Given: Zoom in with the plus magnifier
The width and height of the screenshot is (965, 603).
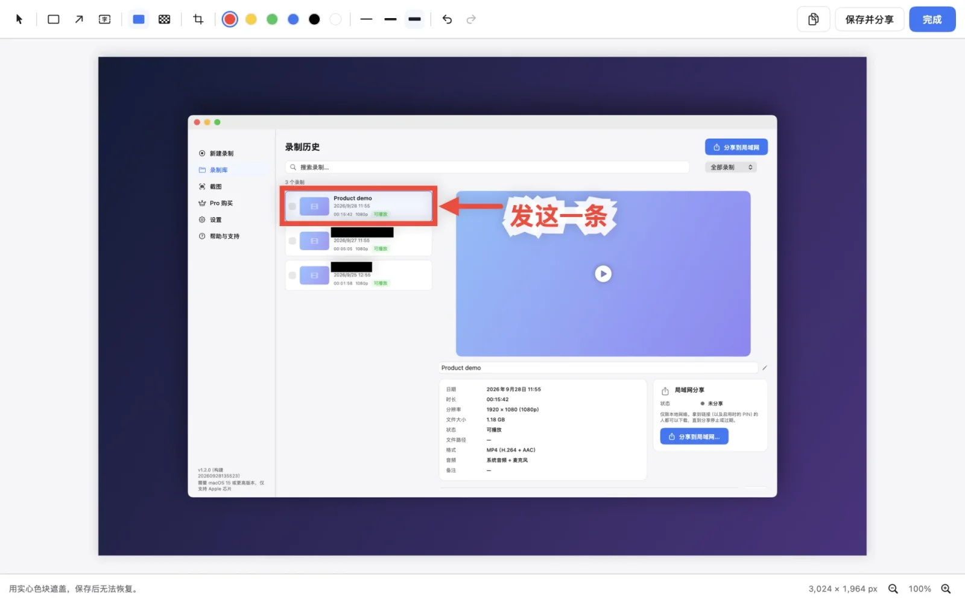Looking at the screenshot, I should coord(946,589).
